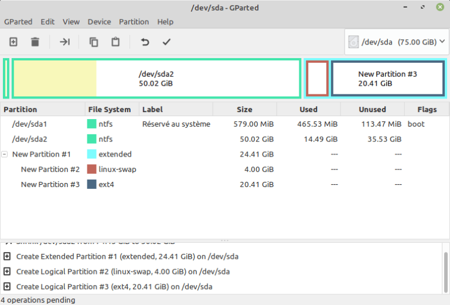Select the /dev/sda1 partition row

tap(29, 124)
